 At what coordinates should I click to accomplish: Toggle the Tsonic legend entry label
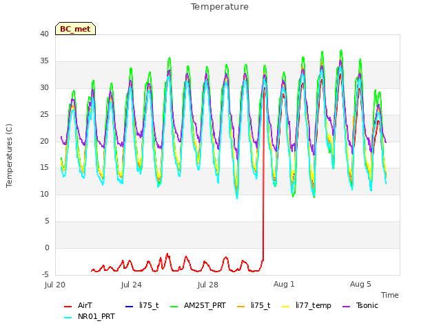pos(367,305)
